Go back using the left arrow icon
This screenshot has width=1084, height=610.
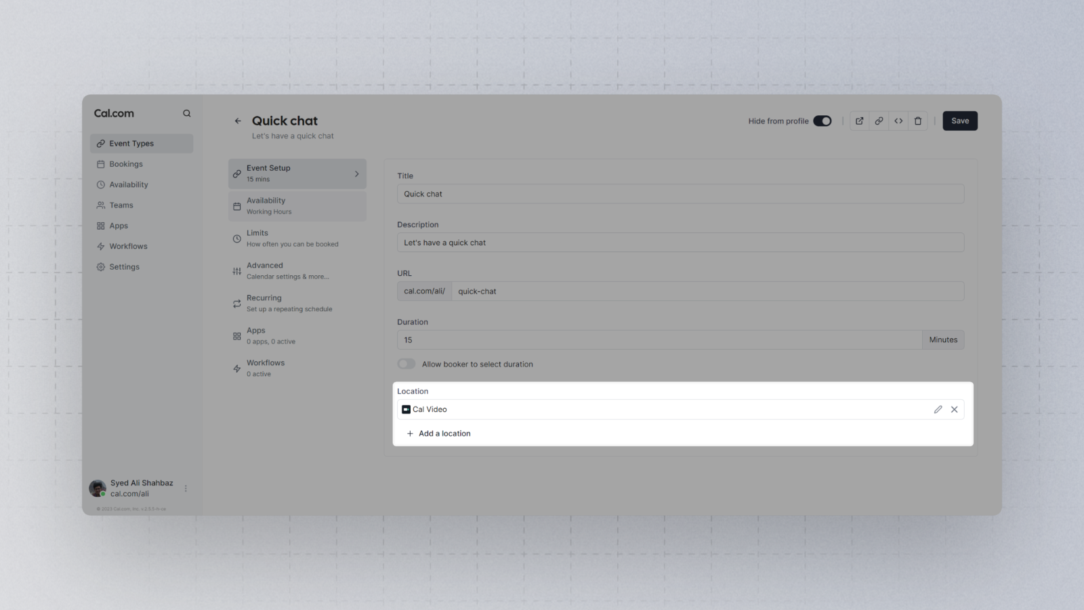[238, 121]
